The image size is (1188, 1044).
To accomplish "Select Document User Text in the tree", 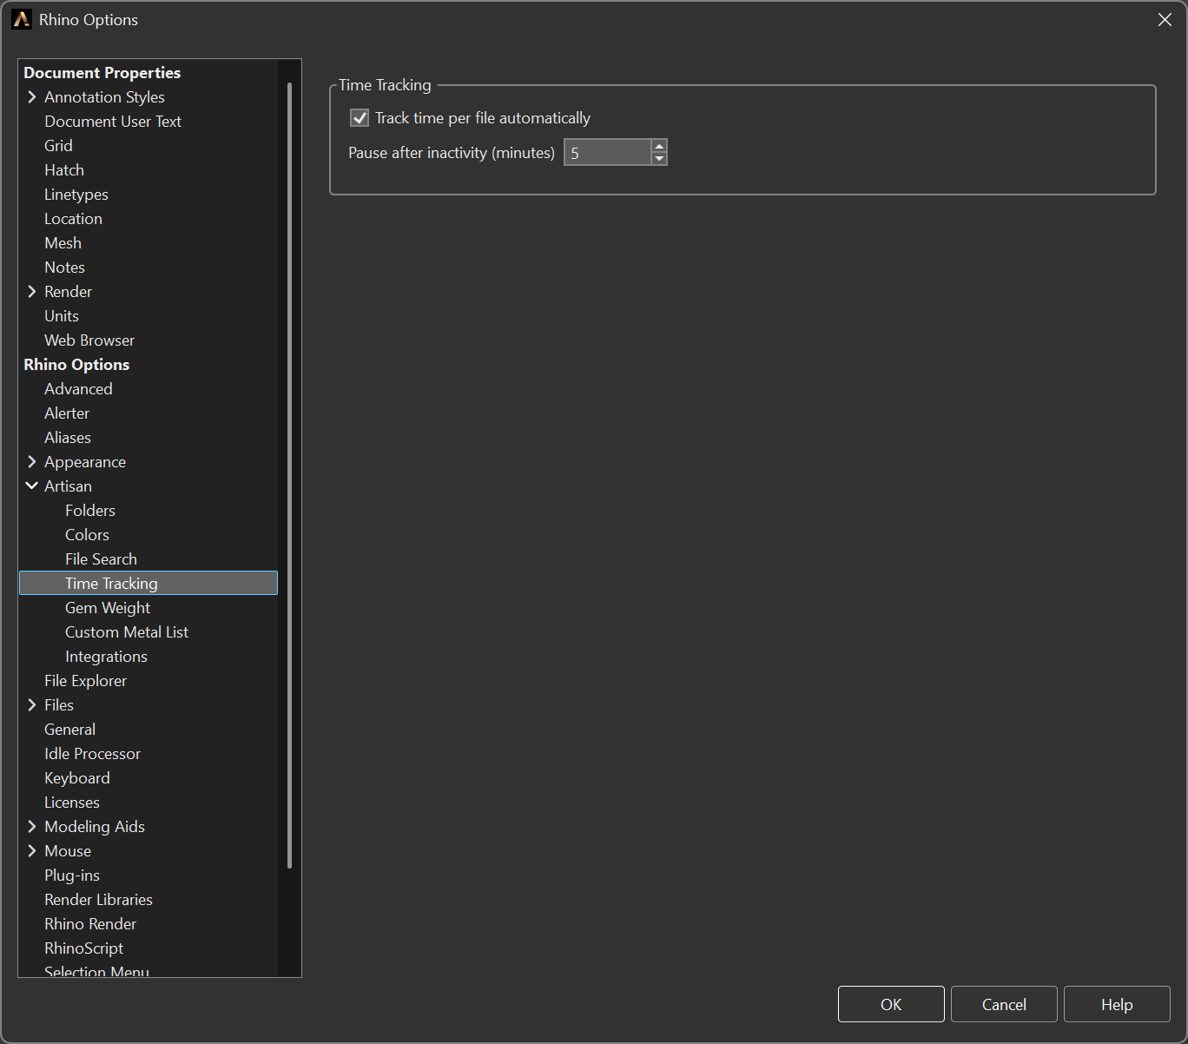I will tap(113, 122).
